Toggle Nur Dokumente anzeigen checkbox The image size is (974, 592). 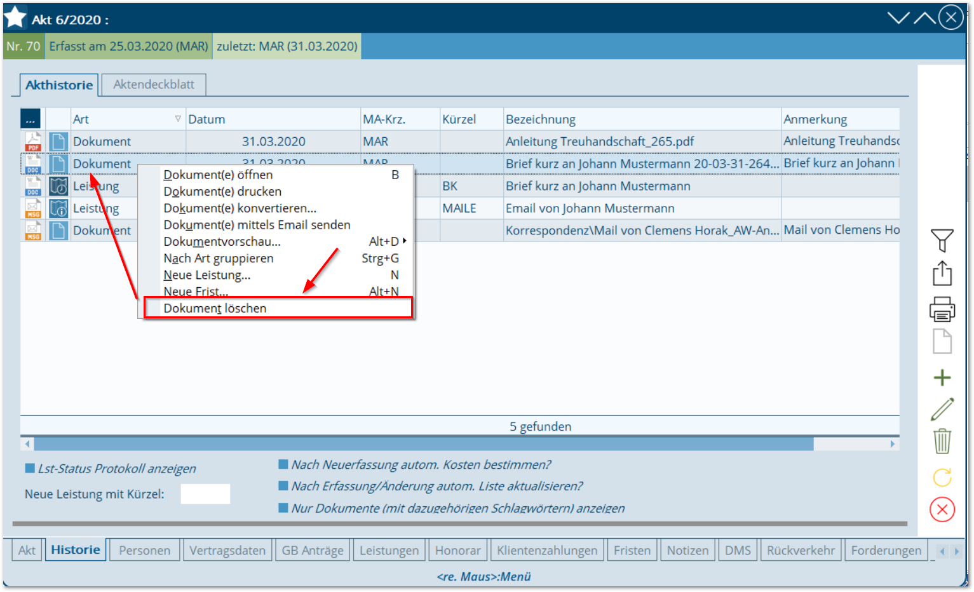click(x=283, y=508)
